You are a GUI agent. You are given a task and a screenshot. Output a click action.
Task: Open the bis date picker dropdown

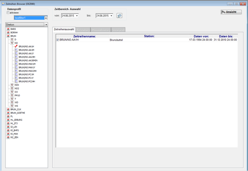[111, 16]
